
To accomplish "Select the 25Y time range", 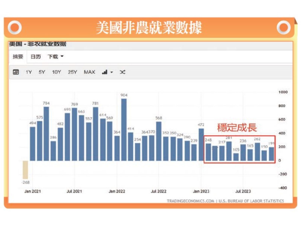I will click(73, 72).
